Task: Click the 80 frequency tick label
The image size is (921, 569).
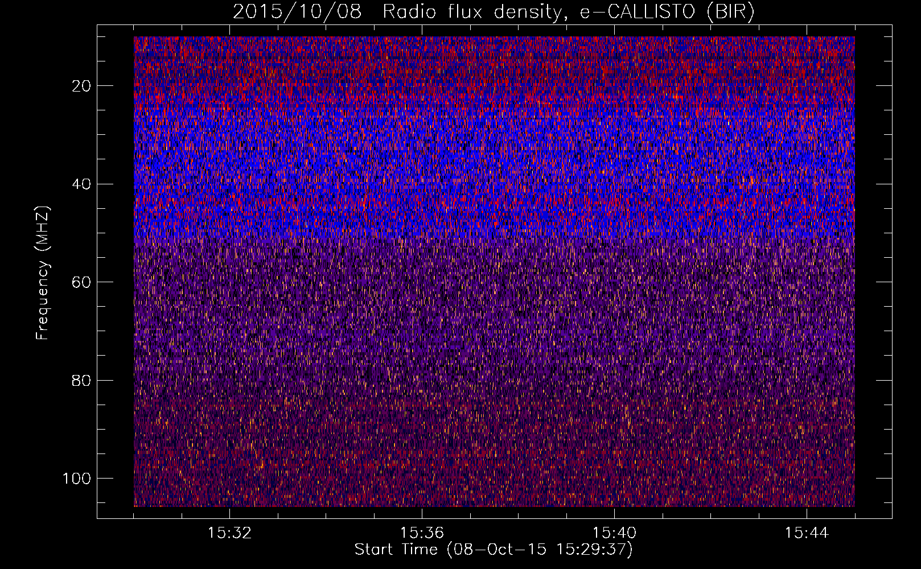Action: [82, 380]
